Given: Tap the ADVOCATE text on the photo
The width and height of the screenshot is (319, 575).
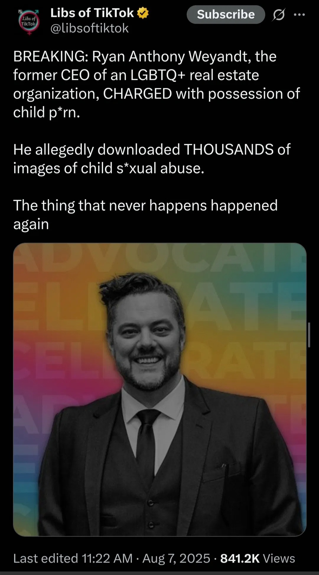Looking at the screenshot, I should tap(160, 257).
